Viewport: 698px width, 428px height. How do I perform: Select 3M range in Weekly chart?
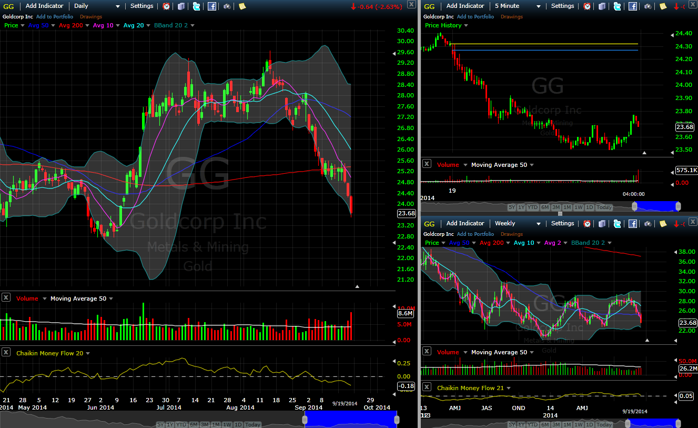(556, 425)
